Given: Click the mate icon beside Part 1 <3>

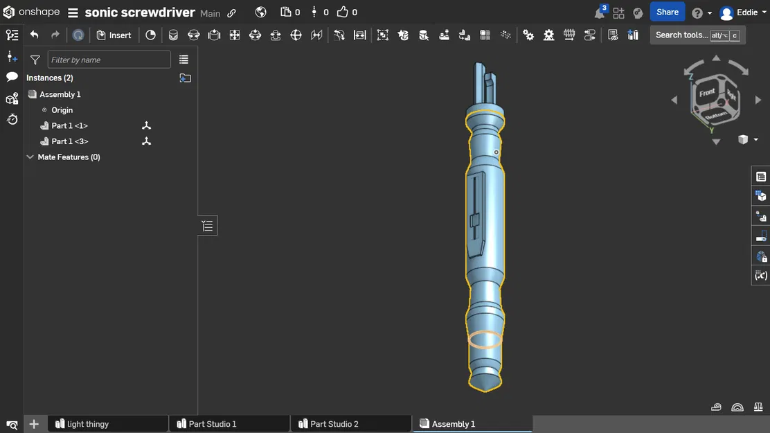Looking at the screenshot, I should click(146, 141).
